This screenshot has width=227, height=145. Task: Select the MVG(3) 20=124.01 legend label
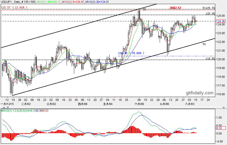pos(97,2)
